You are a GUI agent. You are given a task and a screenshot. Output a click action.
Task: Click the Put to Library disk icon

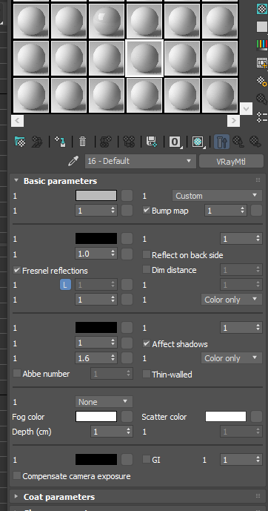152,142
